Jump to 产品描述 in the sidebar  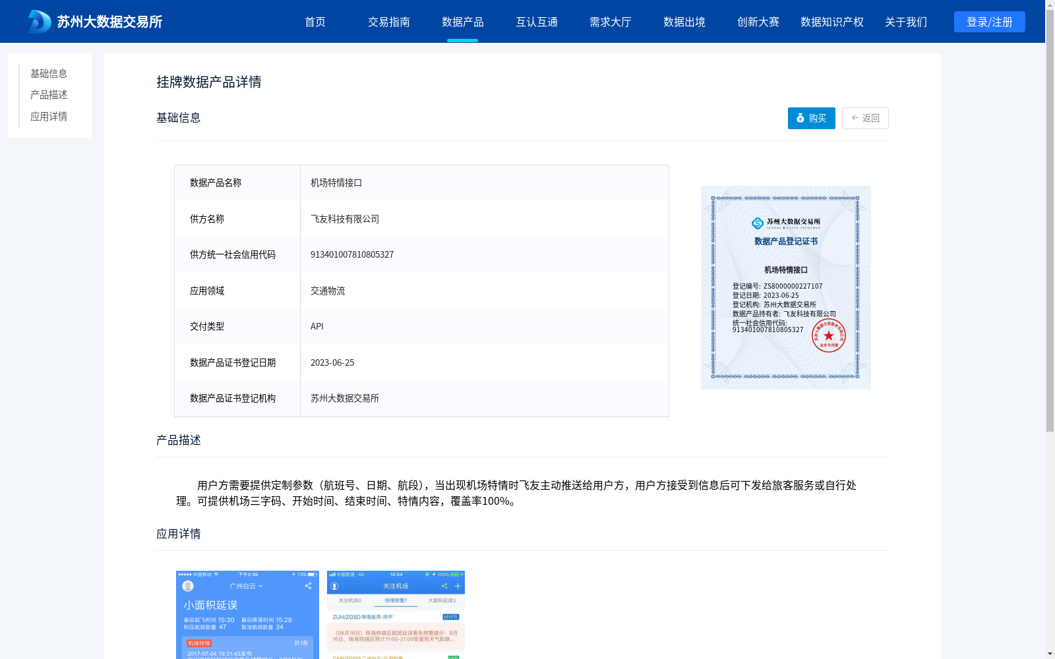pos(49,95)
